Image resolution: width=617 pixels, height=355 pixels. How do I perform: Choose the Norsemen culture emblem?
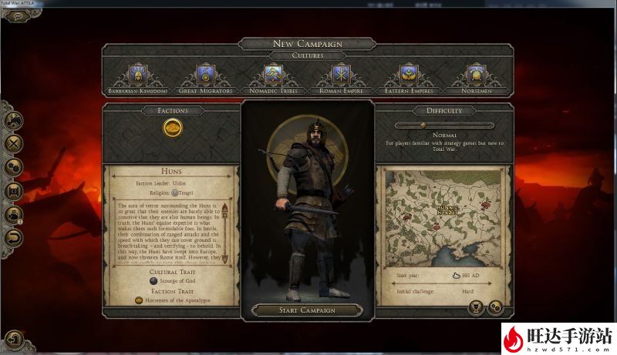click(477, 75)
